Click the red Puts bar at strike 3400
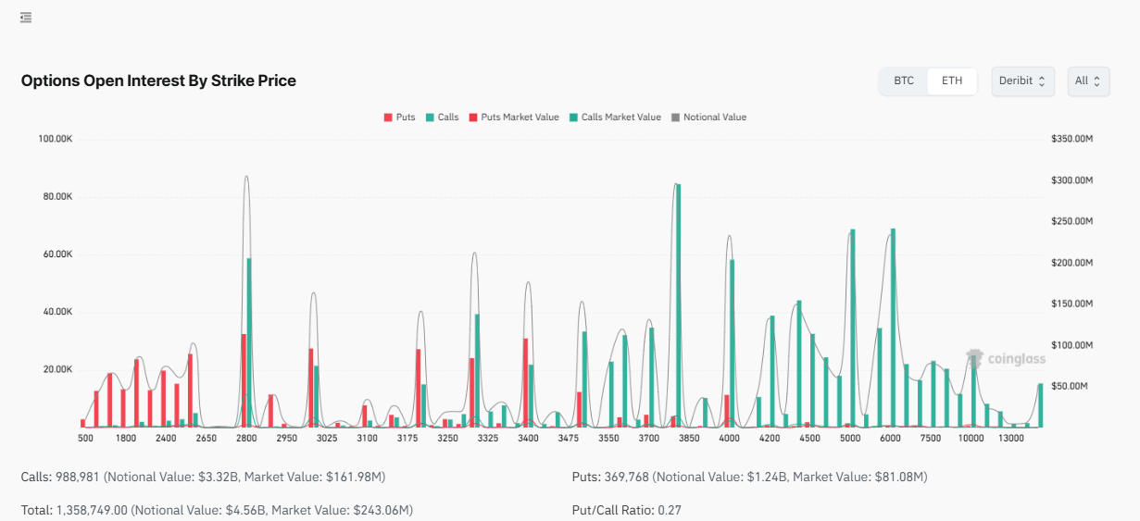The width and height of the screenshot is (1140, 521). (x=525, y=381)
